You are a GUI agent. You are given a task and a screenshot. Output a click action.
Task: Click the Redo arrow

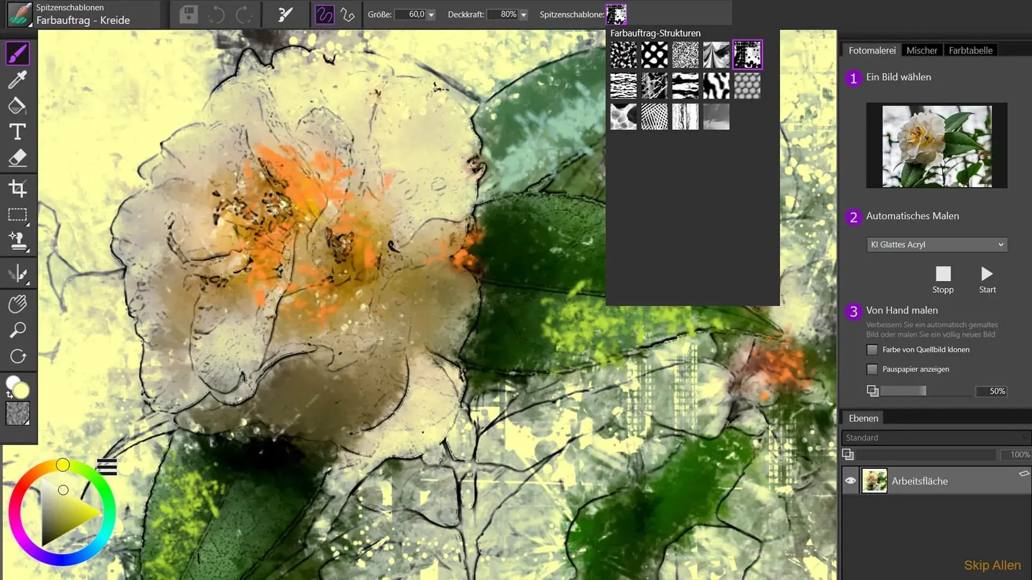[243, 15]
